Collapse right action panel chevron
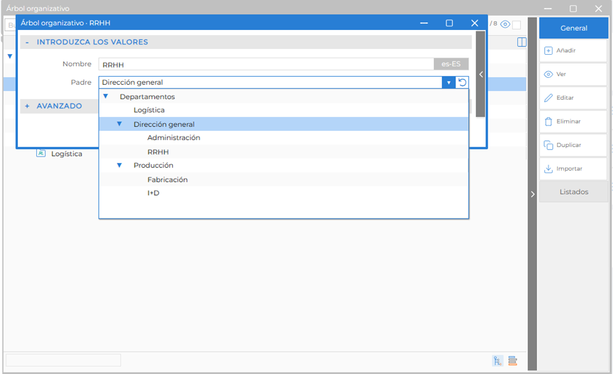Screen dimensions: 613x374 point(532,194)
